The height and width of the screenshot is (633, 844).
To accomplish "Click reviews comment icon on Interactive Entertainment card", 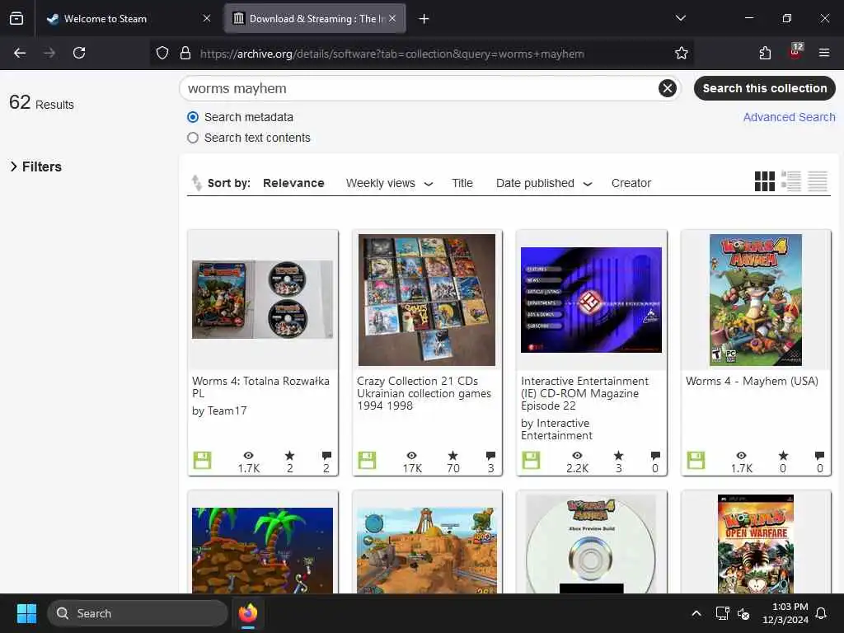I will [655, 455].
